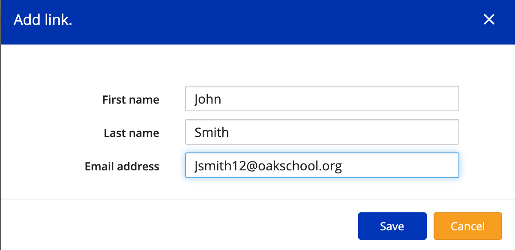Place cursor on the text "Smith"
Viewport: 515px width, 250px height.
point(212,132)
